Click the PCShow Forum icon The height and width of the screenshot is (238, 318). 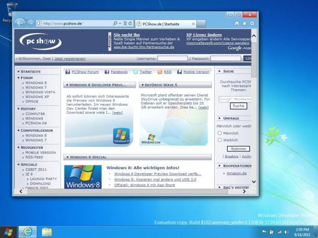(x=68, y=72)
